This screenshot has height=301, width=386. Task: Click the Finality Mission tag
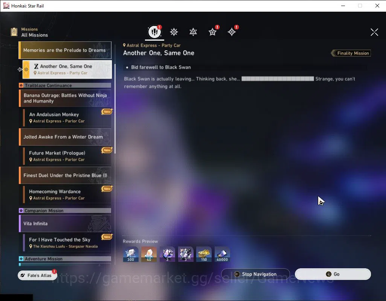click(351, 53)
